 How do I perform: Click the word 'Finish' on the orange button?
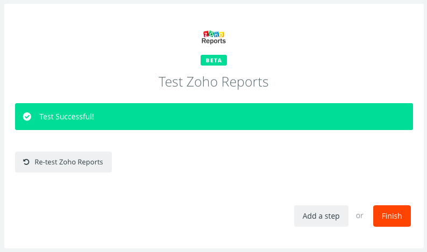(x=392, y=216)
